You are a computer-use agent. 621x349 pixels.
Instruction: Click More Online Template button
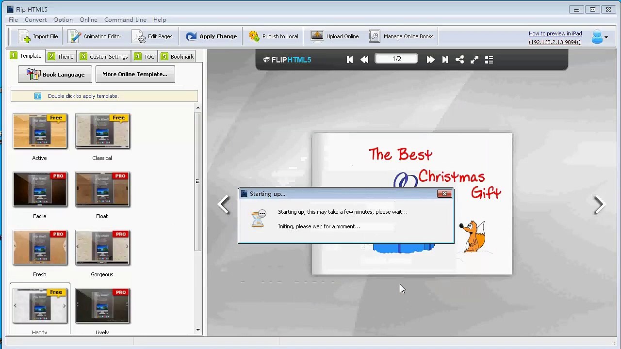tap(135, 74)
